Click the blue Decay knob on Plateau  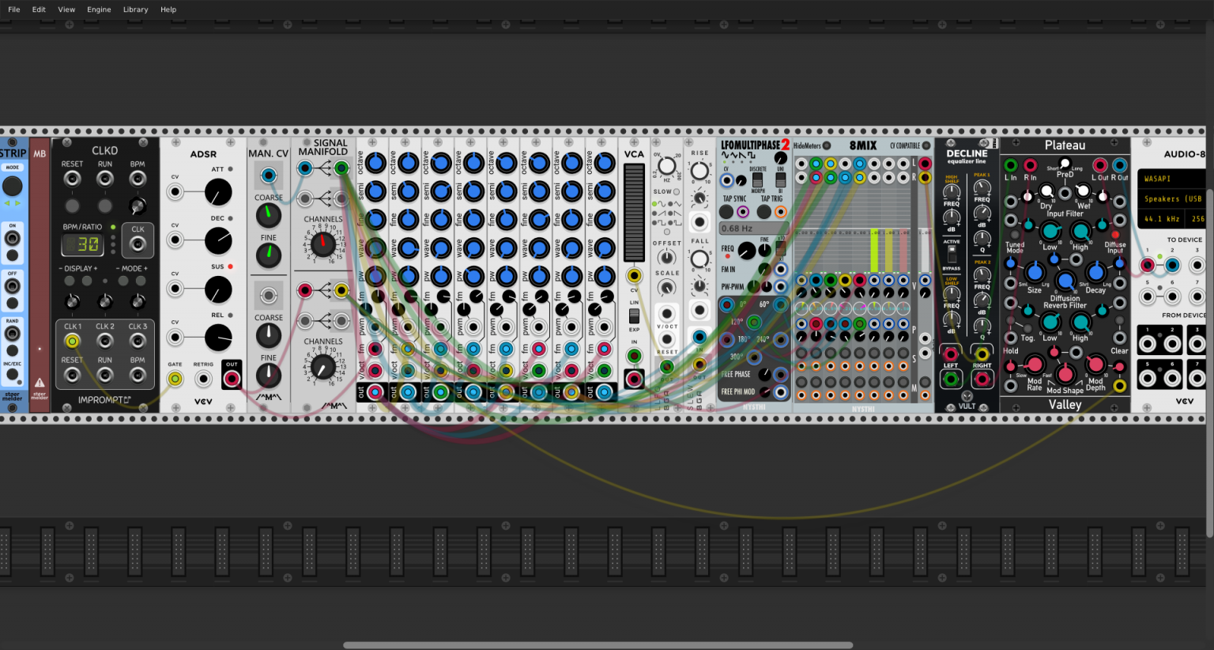click(x=1095, y=274)
